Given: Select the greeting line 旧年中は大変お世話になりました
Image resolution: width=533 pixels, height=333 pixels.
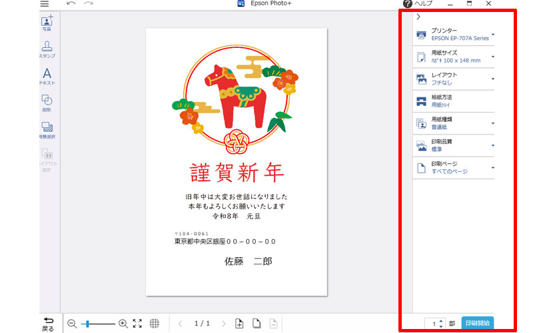Looking at the screenshot, I should point(237,196).
